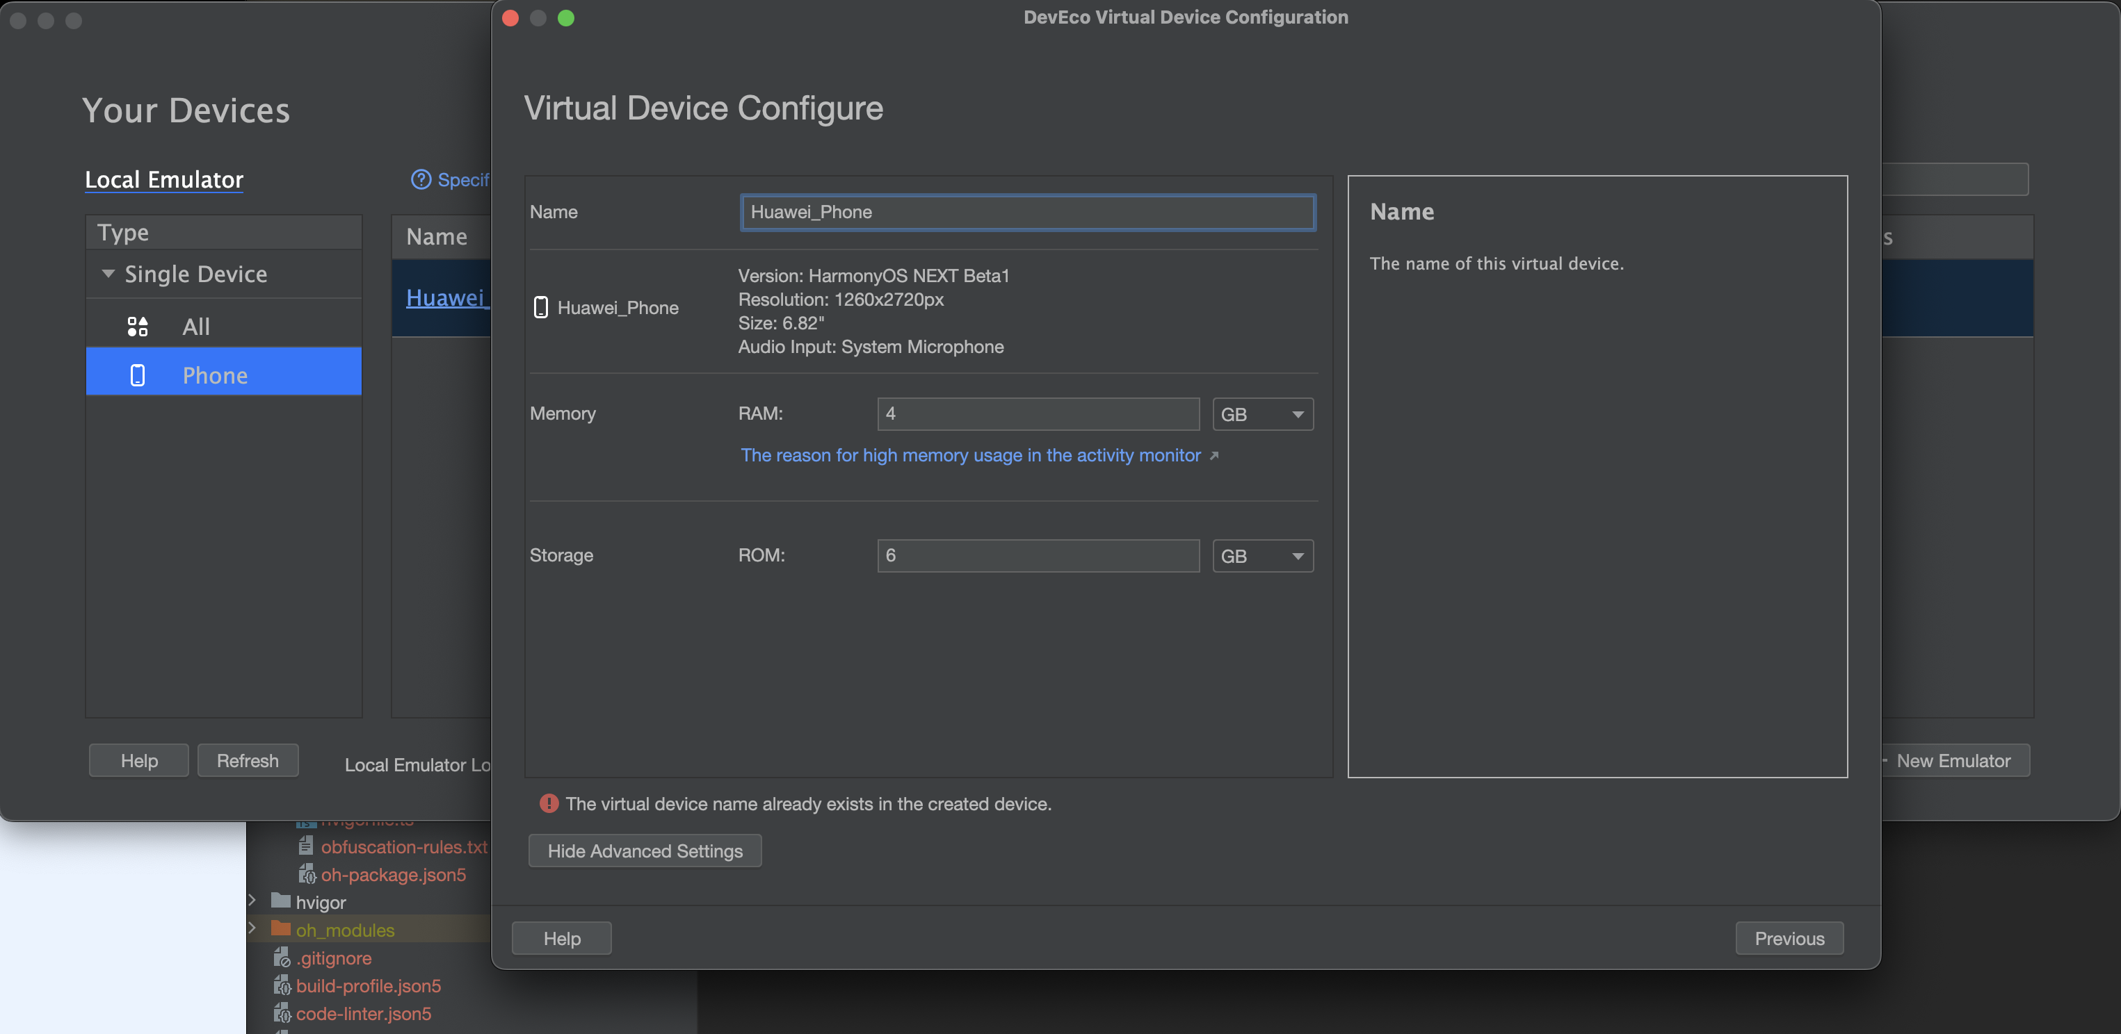Image resolution: width=2121 pixels, height=1034 pixels.
Task: Open the ROM unit GB dropdown
Action: pyautogui.click(x=1262, y=555)
